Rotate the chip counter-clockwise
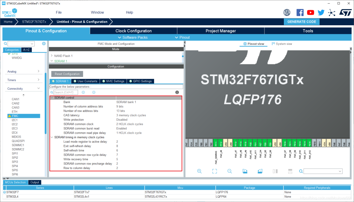Viewport: 354px width, 202px height. [x=260, y=171]
